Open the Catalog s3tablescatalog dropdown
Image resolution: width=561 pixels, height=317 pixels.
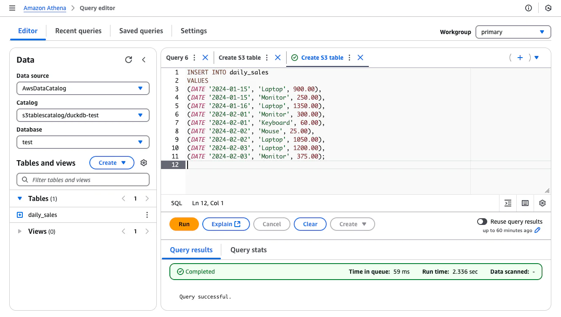click(x=83, y=115)
